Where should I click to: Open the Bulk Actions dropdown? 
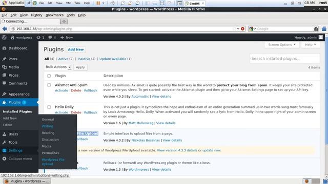(58, 67)
